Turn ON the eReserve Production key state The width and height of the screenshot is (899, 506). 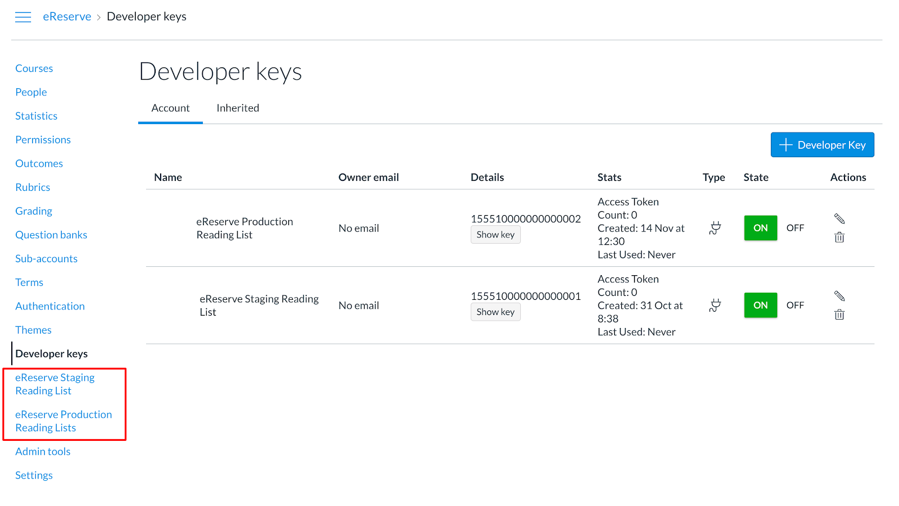(x=760, y=228)
